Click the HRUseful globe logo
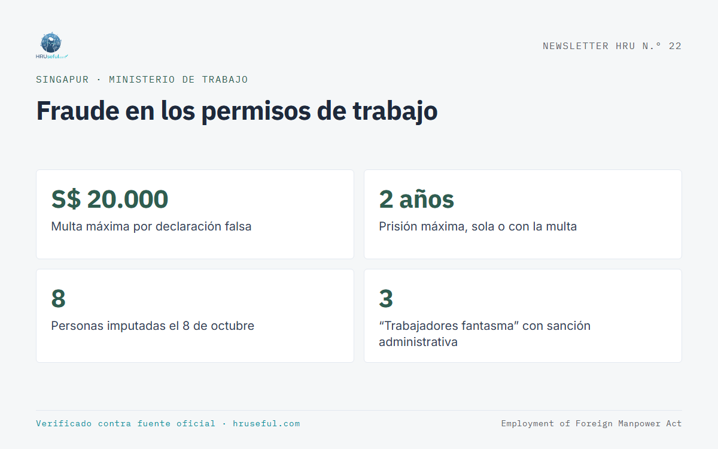Viewport: 718px width, 449px height. pos(51,45)
